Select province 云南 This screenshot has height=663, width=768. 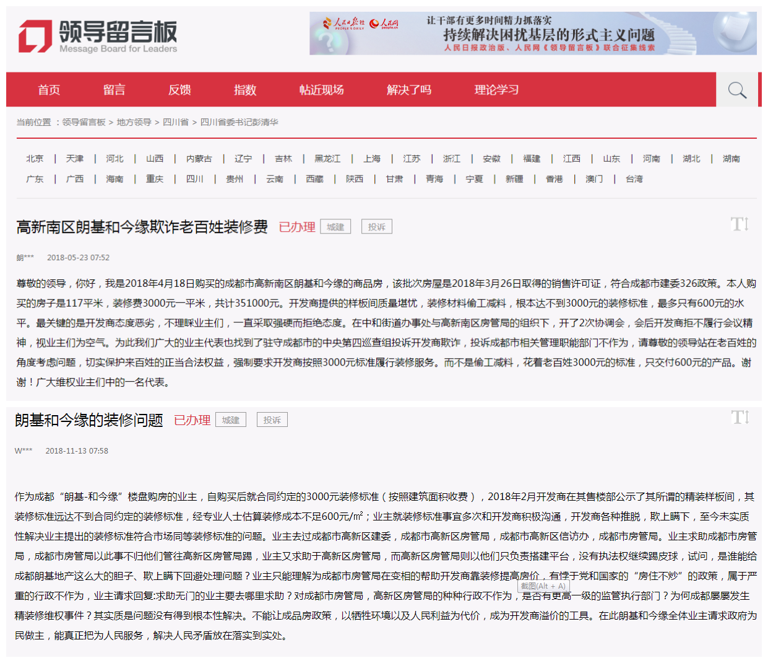point(275,179)
